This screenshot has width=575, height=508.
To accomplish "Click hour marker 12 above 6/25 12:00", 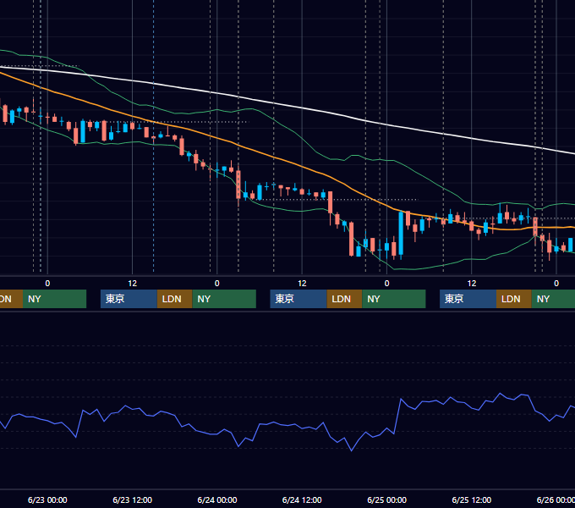I will (x=472, y=284).
